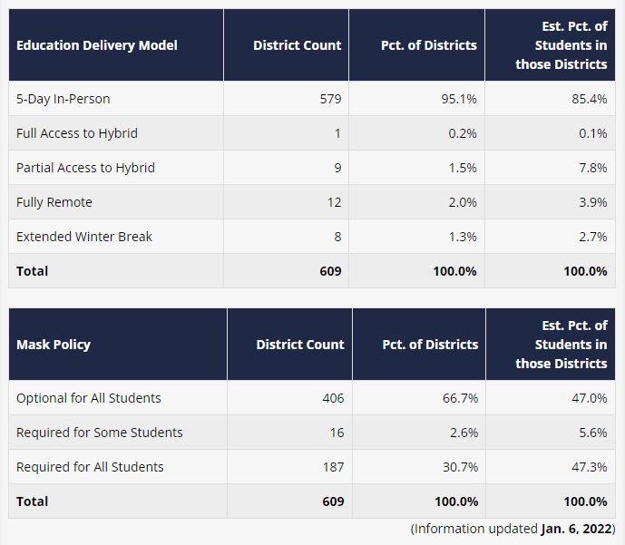Select the Full Access to Hybrid row label
This screenshot has height=545, width=625.
pyautogui.click(x=77, y=133)
